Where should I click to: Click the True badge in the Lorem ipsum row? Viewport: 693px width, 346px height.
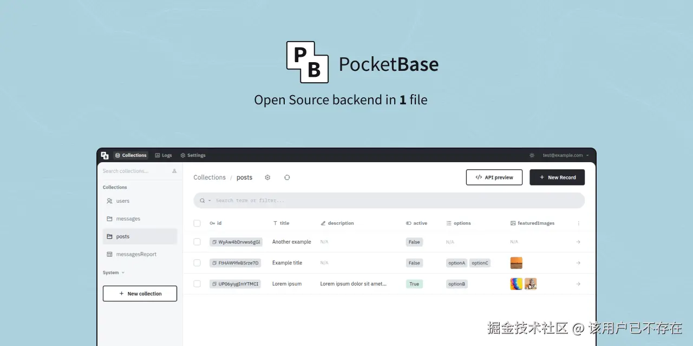click(x=414, y=284)
